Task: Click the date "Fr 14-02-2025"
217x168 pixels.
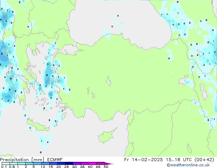Action: (x=143, y=160)
